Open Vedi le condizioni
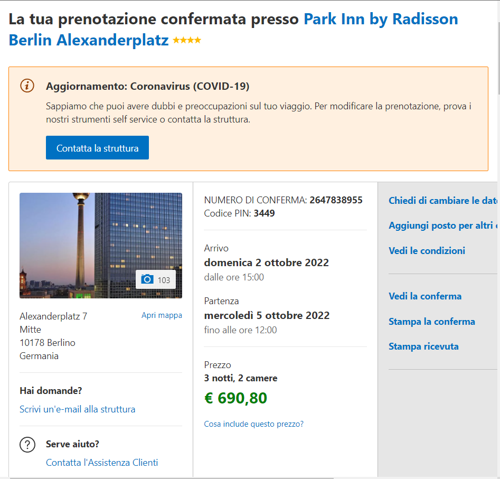The width and height of the screenshot is (500, 479). point(427,251)
